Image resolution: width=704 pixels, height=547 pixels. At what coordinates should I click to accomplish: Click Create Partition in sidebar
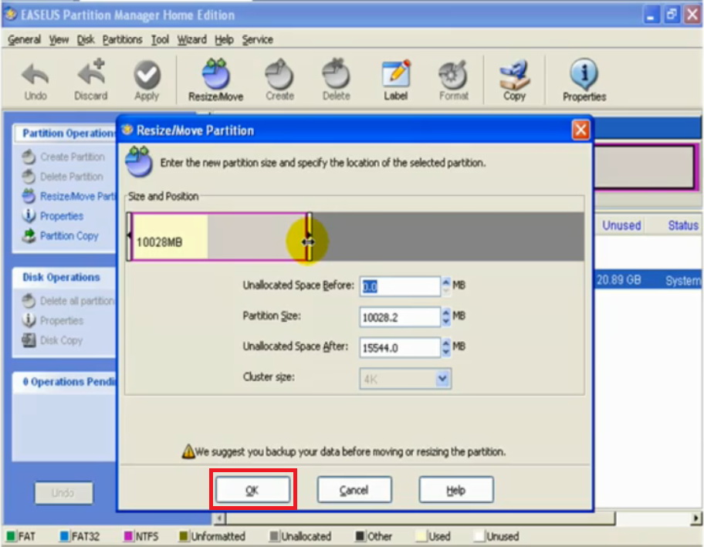[x=64, y=157]
